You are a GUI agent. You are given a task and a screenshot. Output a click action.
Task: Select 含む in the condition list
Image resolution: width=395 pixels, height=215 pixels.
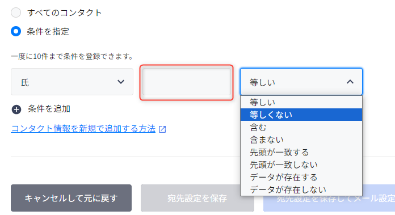301,127
